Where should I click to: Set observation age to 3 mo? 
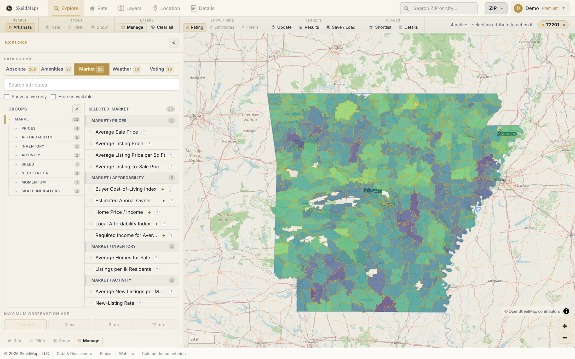(x=70, y=325)
